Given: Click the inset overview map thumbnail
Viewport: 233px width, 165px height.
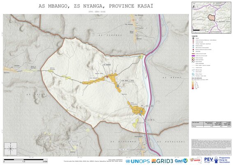Looking at the screenshot, I should pos(211,17).
